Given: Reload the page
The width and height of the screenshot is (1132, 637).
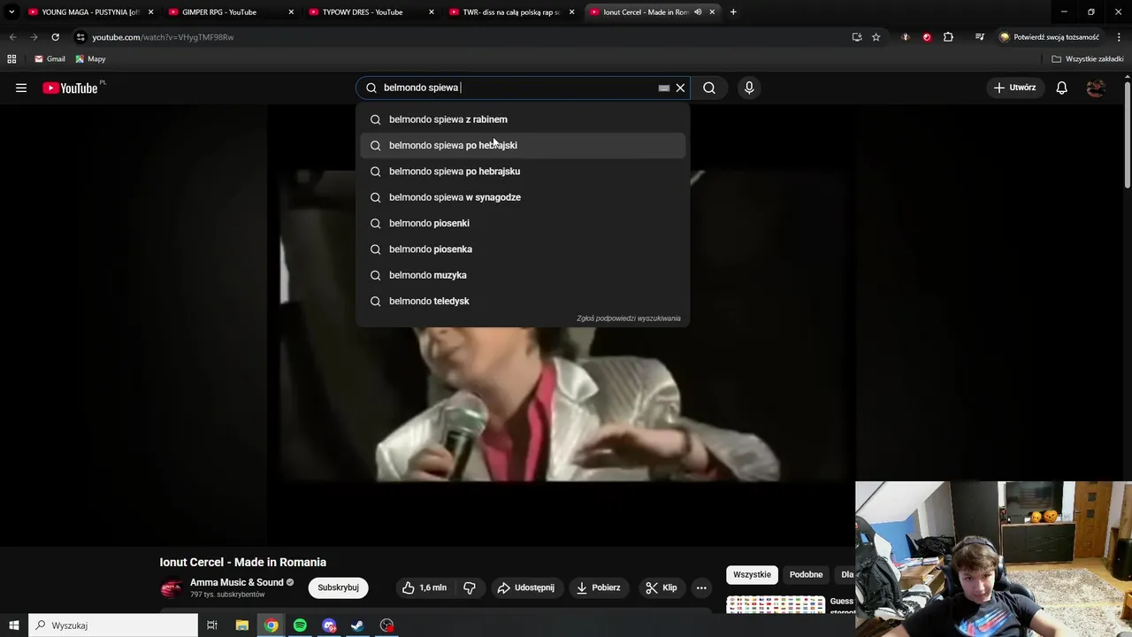Looking at the screenshot, I should [55, 37].
